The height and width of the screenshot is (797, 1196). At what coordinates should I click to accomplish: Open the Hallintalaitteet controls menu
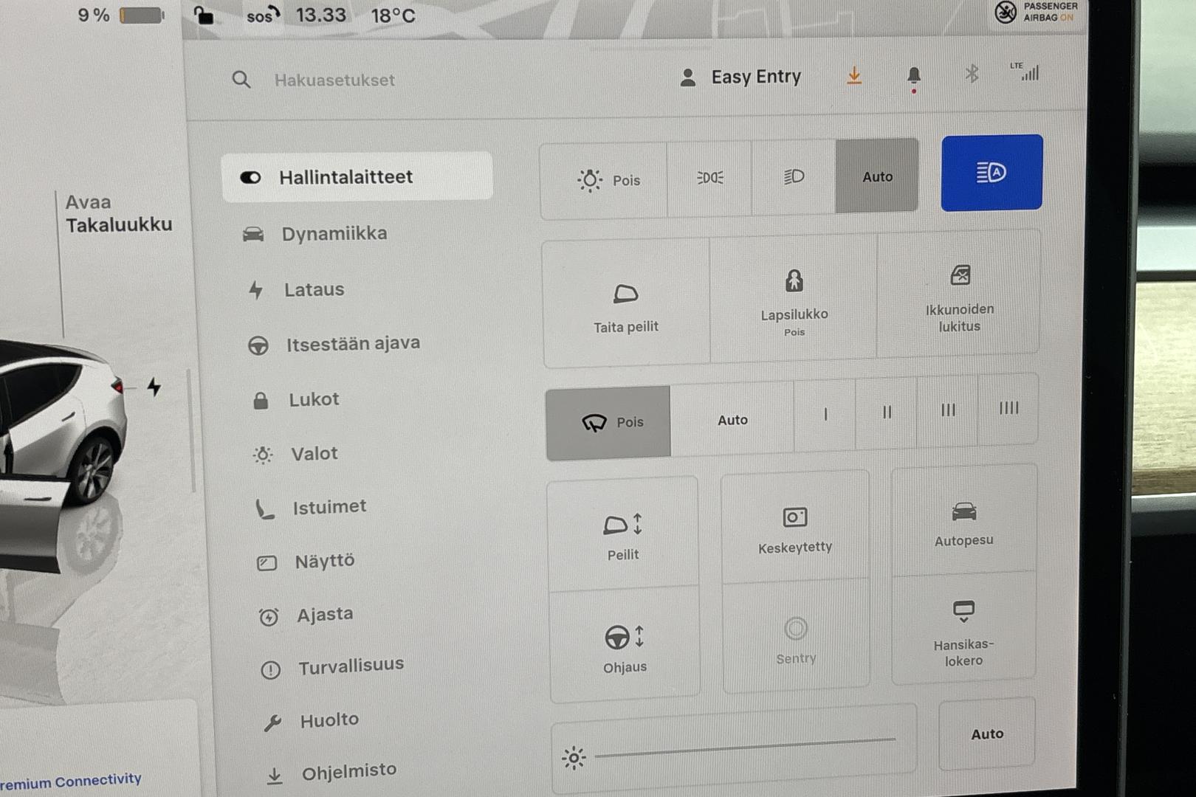point(357,177)
